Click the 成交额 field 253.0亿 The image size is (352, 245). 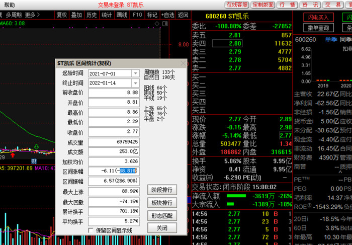(114, 152)
